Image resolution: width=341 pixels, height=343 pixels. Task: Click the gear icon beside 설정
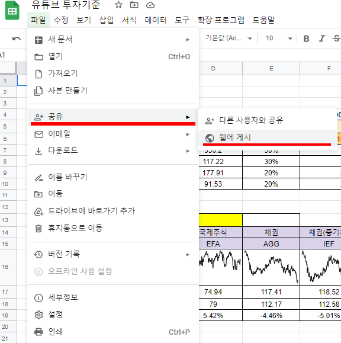(38, 315)
